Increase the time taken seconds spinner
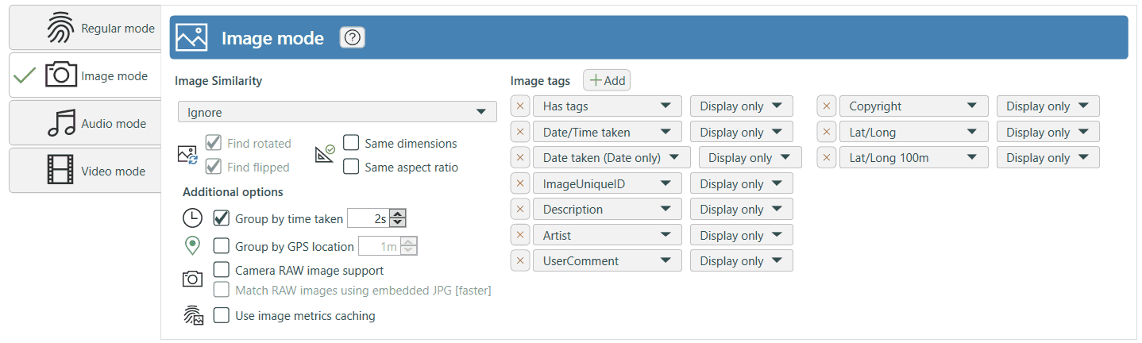 tap(399, 214)
